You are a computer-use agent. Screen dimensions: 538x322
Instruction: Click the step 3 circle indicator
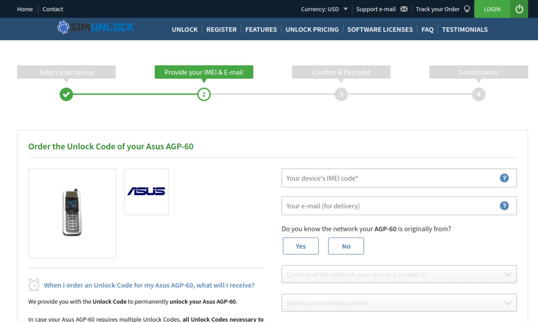click(341, 94)
